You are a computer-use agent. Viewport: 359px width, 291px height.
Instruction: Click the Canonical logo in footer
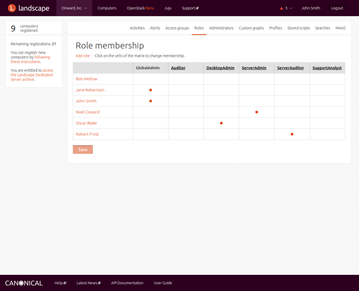24,283
